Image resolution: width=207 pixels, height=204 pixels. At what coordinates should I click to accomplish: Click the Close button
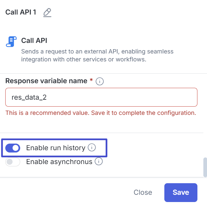tap(143, 192)
